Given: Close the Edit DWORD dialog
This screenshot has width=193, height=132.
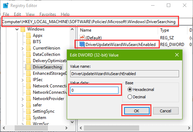Looking at the screenshot, I should point(177,55).
